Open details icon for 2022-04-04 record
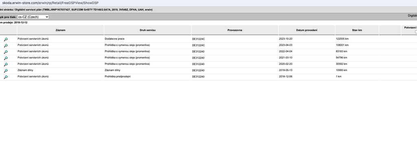 (6, 52)
